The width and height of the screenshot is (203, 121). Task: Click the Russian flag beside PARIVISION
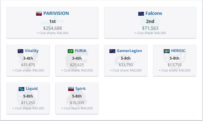tap(39, 14)
